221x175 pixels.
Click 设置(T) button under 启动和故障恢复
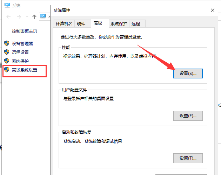point(188,158)
